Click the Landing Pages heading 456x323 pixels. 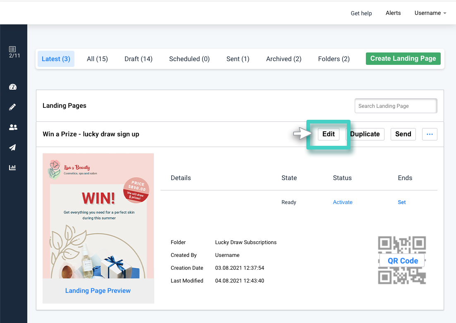click(64, 106)
